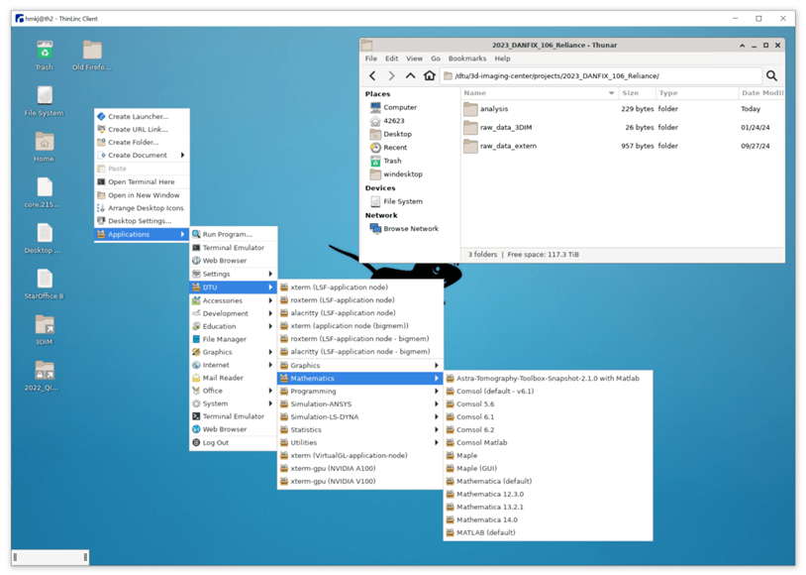806x575 pixels.
Task: Expand the Programming submenu
Action: 359,392
